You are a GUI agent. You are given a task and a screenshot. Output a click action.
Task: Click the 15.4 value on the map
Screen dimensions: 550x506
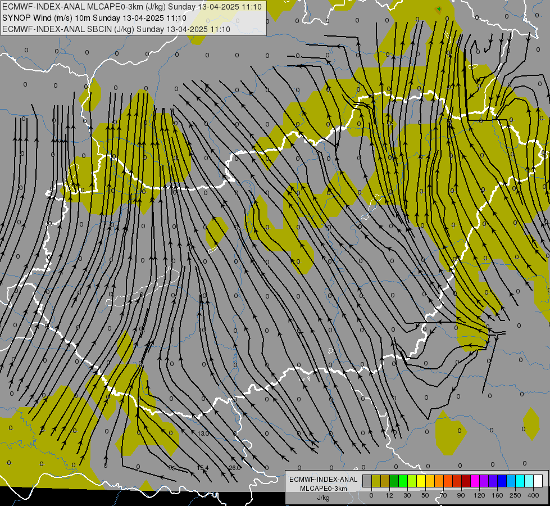203,468
